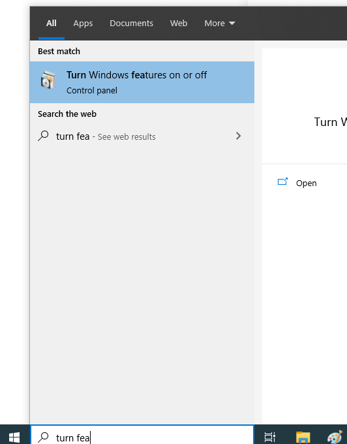Image resolution: width=347 pixels, height=444 pixels.
Task: Select Turn Windows features on or off result
Action: coord(142,82)
